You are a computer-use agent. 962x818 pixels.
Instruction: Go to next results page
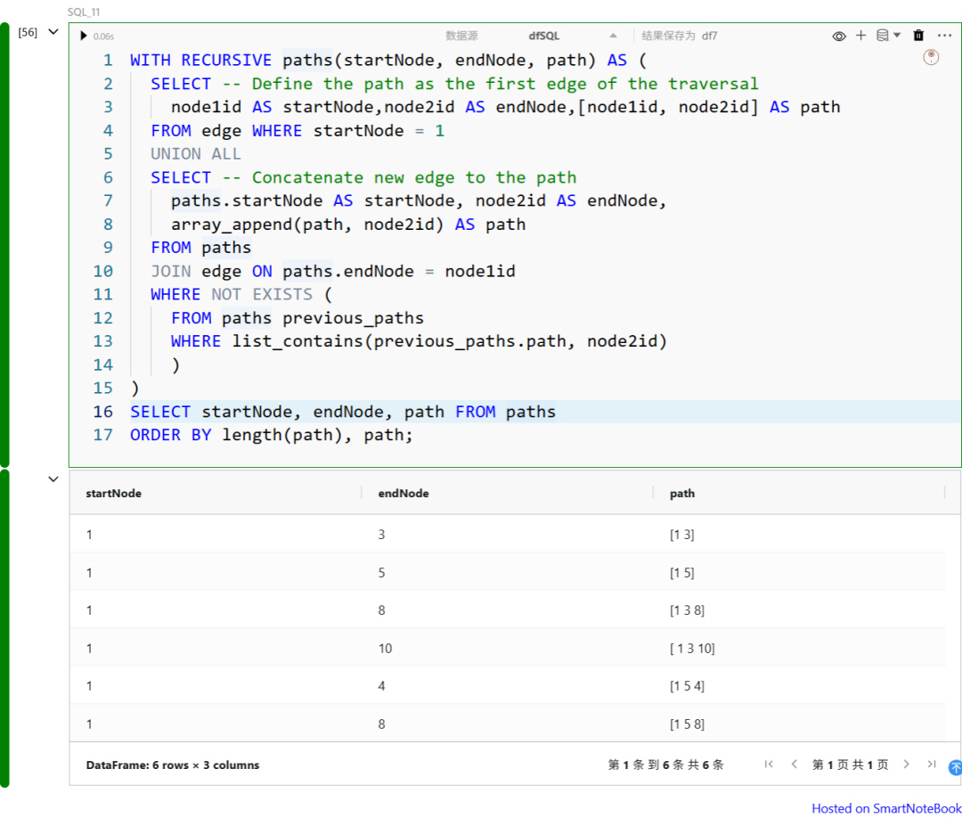tap(907, 765)
